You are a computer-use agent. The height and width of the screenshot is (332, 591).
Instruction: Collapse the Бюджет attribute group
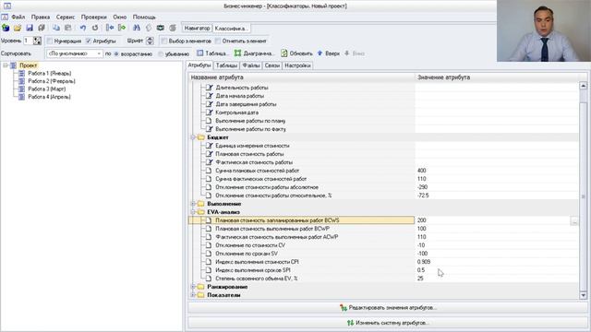193,137
